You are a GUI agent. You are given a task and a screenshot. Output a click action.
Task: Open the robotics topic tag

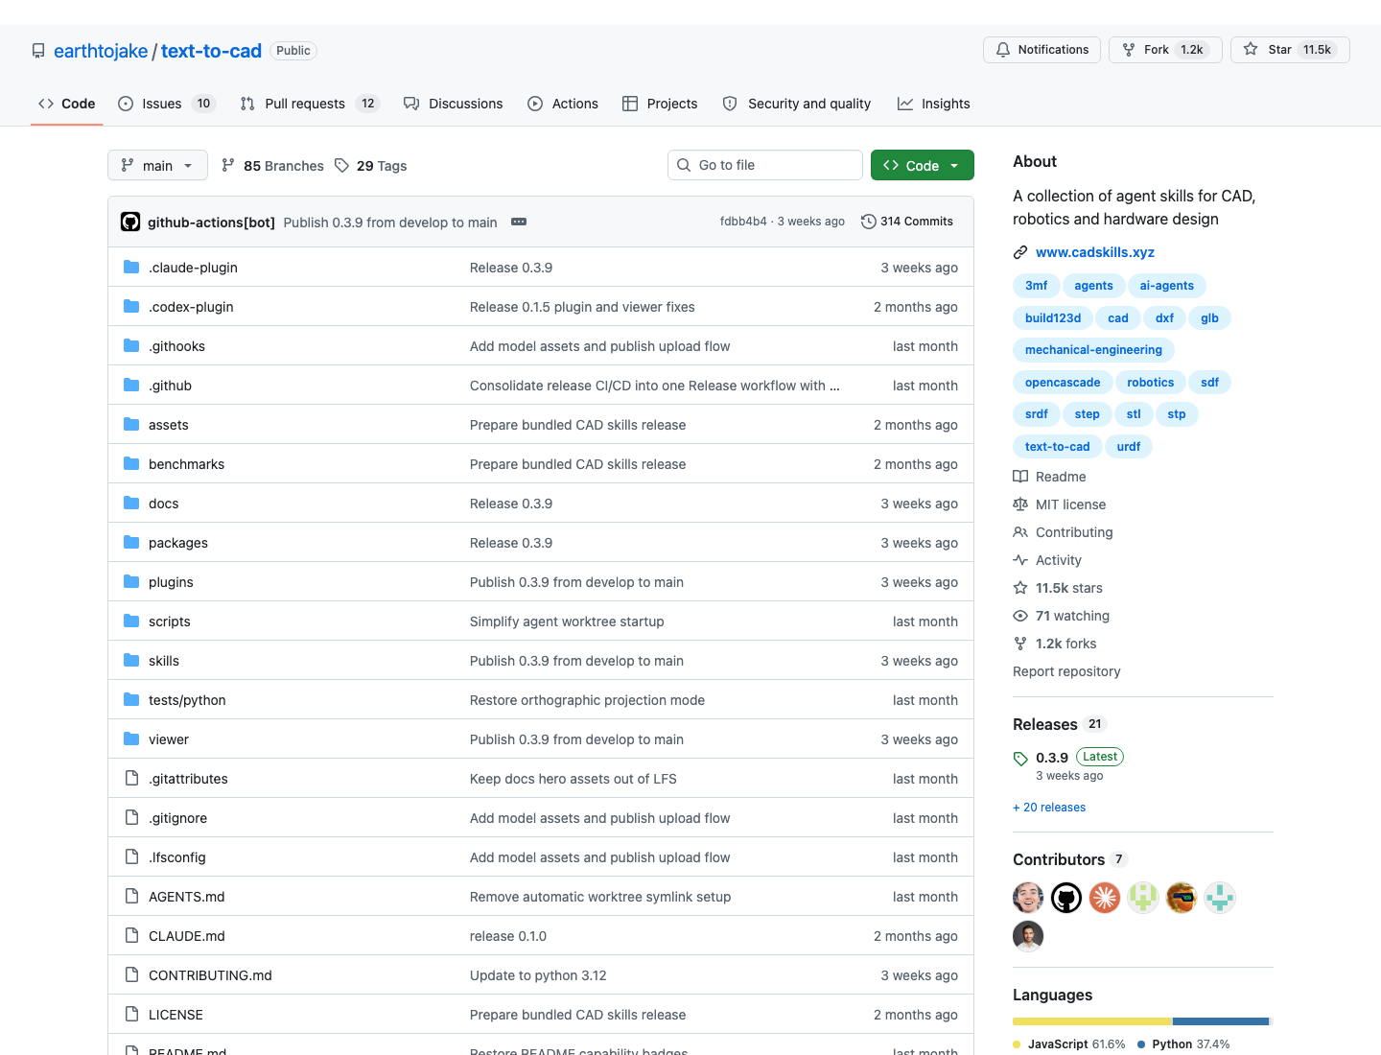(x=1151, y=383)
